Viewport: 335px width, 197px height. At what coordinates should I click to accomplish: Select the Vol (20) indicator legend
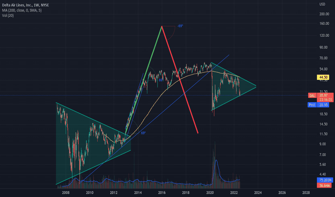coord(8,15)
